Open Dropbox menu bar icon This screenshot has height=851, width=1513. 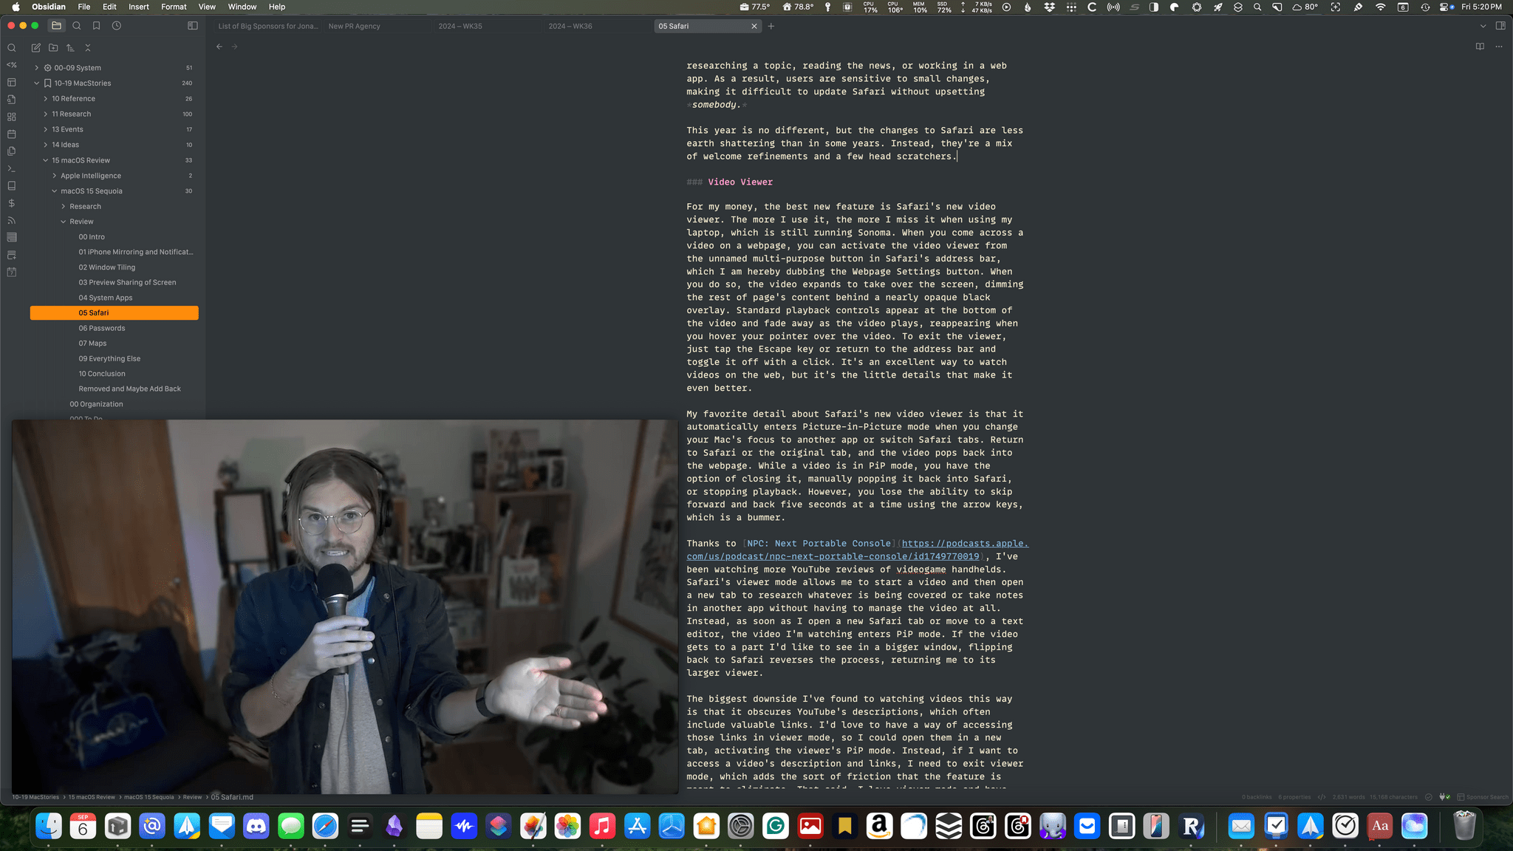1049,7
